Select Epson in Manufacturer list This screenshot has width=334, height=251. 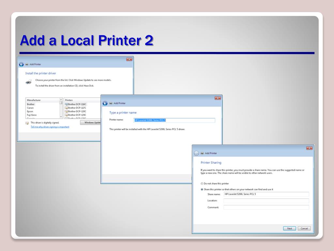pyautogui.click(x=30, y=111)
